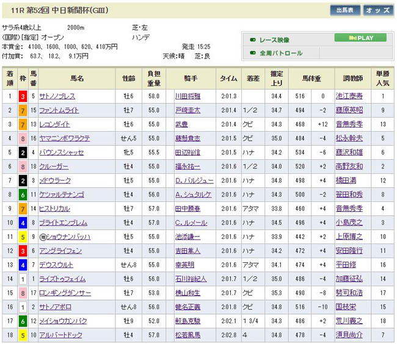
Task: Open the 全周パトロール video link
Action: [281, 53]
